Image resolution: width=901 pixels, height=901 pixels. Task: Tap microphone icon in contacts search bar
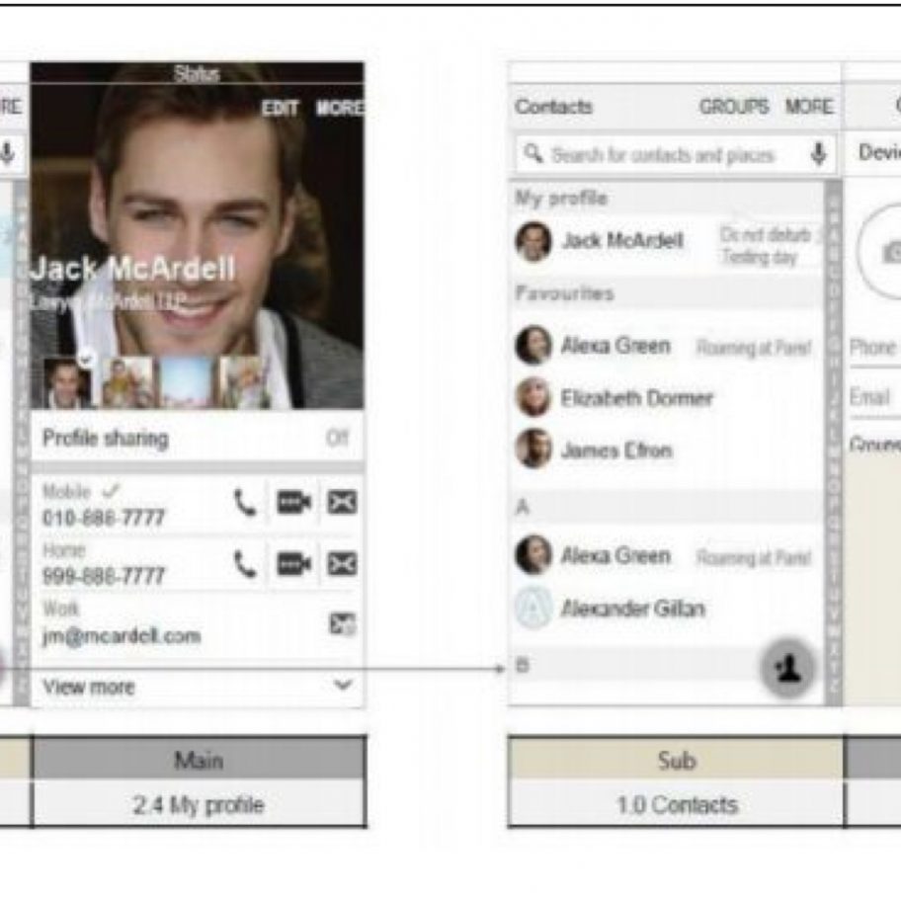click(818, 154)
